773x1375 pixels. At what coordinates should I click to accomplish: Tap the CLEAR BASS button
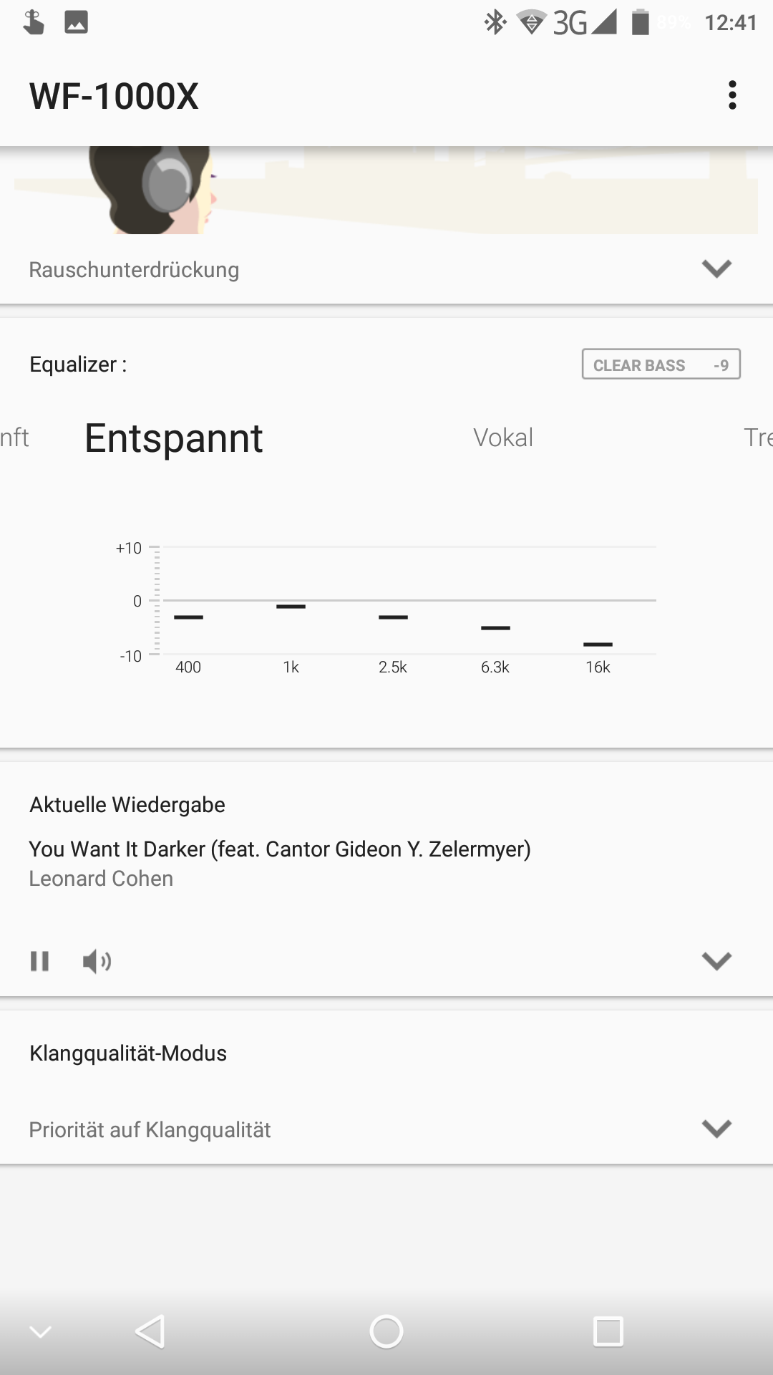coord(661,365)
